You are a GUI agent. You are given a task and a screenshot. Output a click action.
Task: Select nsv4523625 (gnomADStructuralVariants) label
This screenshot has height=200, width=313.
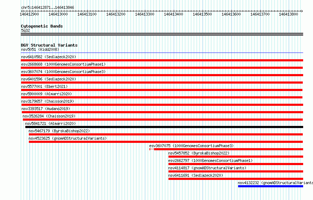pos(68,138)
